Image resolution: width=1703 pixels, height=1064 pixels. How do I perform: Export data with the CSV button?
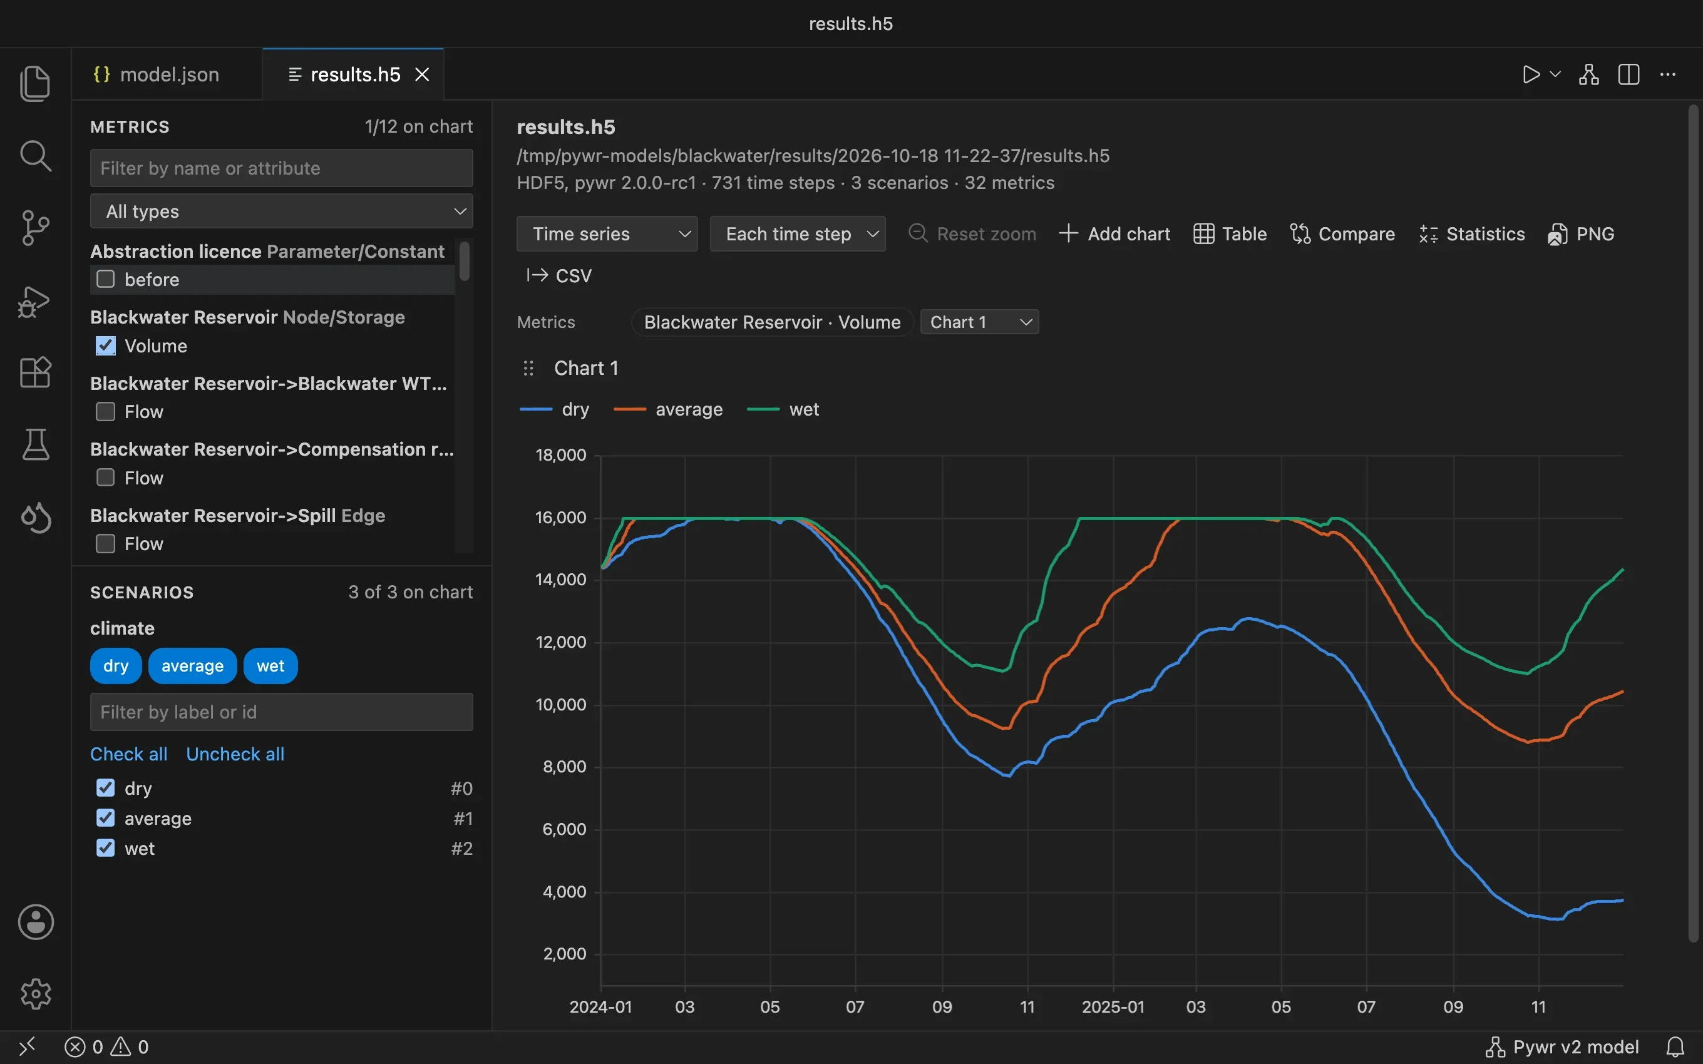pyautogui.click(x=558, y=276)
